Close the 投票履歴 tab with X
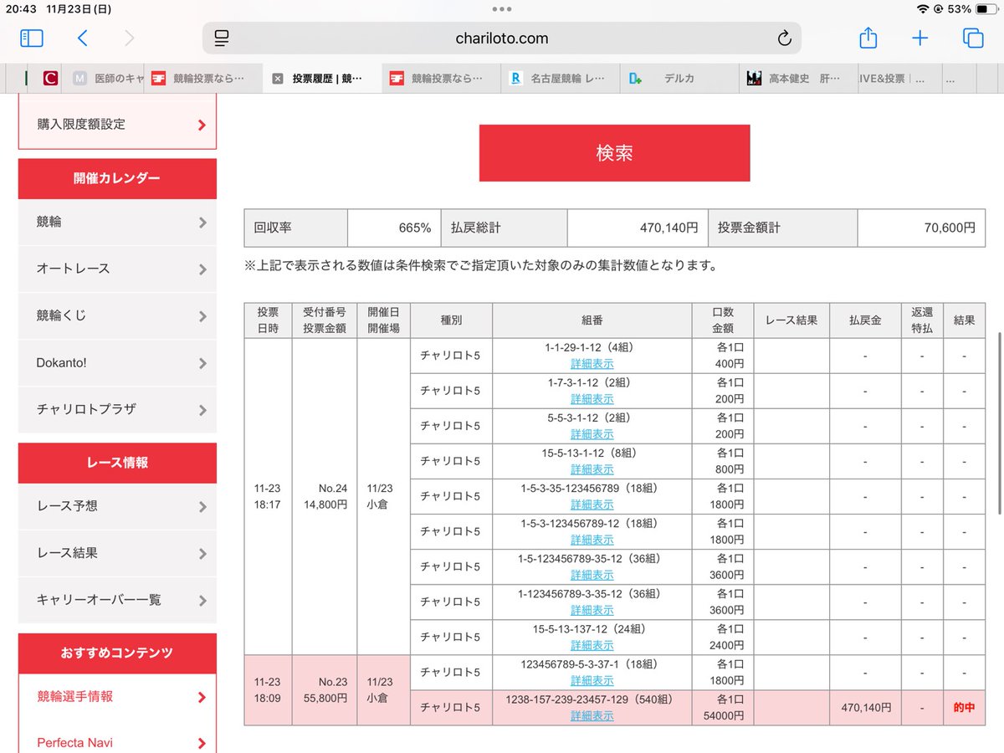Image resolution: width=1004 pixels, height=753 pixels. coord(278,79)
